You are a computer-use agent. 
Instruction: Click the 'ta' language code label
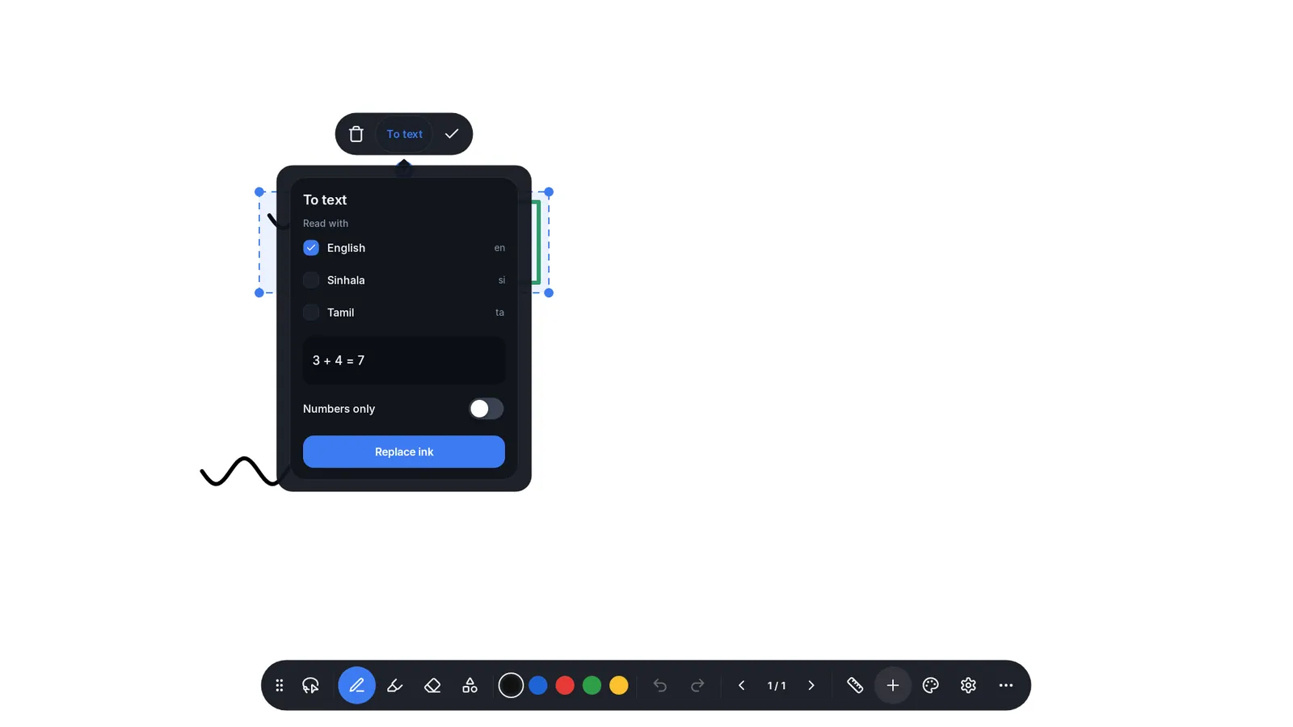point(499,313)
